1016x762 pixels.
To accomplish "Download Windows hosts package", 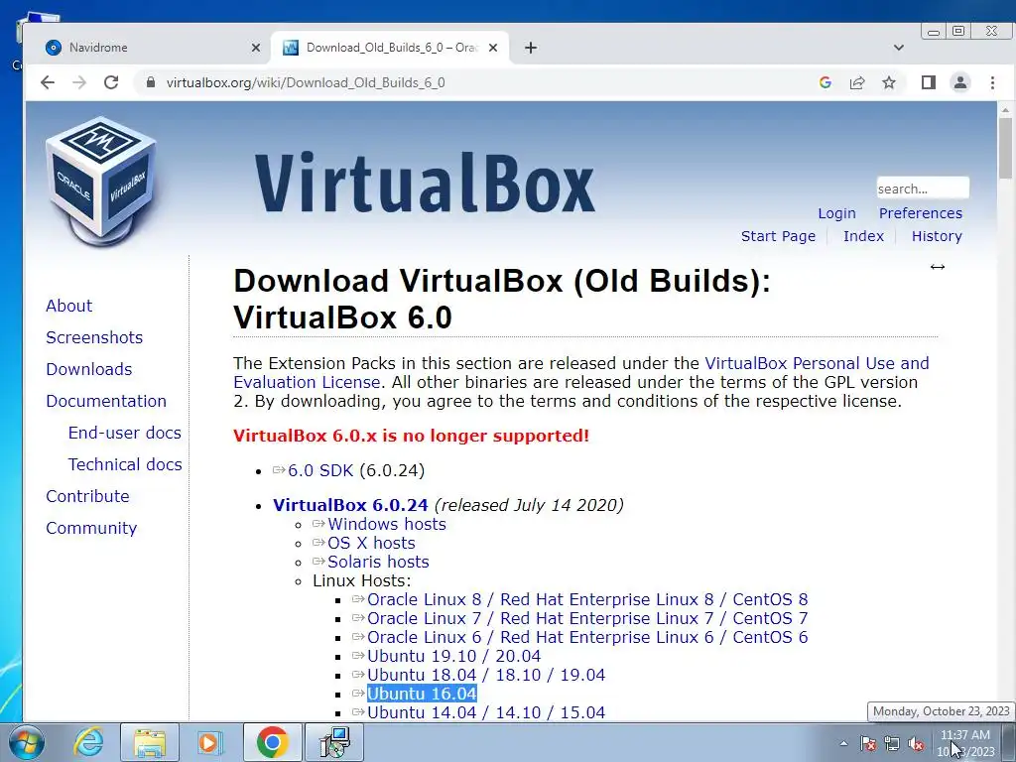I will pyautogui.click(x=386, y=524).
